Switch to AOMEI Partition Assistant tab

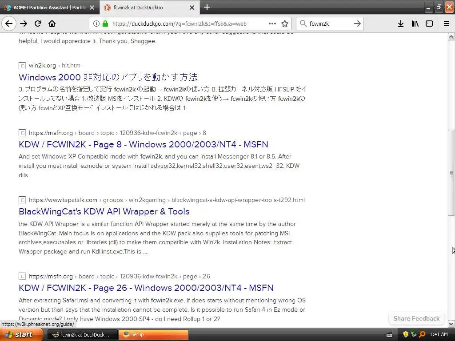50,8
